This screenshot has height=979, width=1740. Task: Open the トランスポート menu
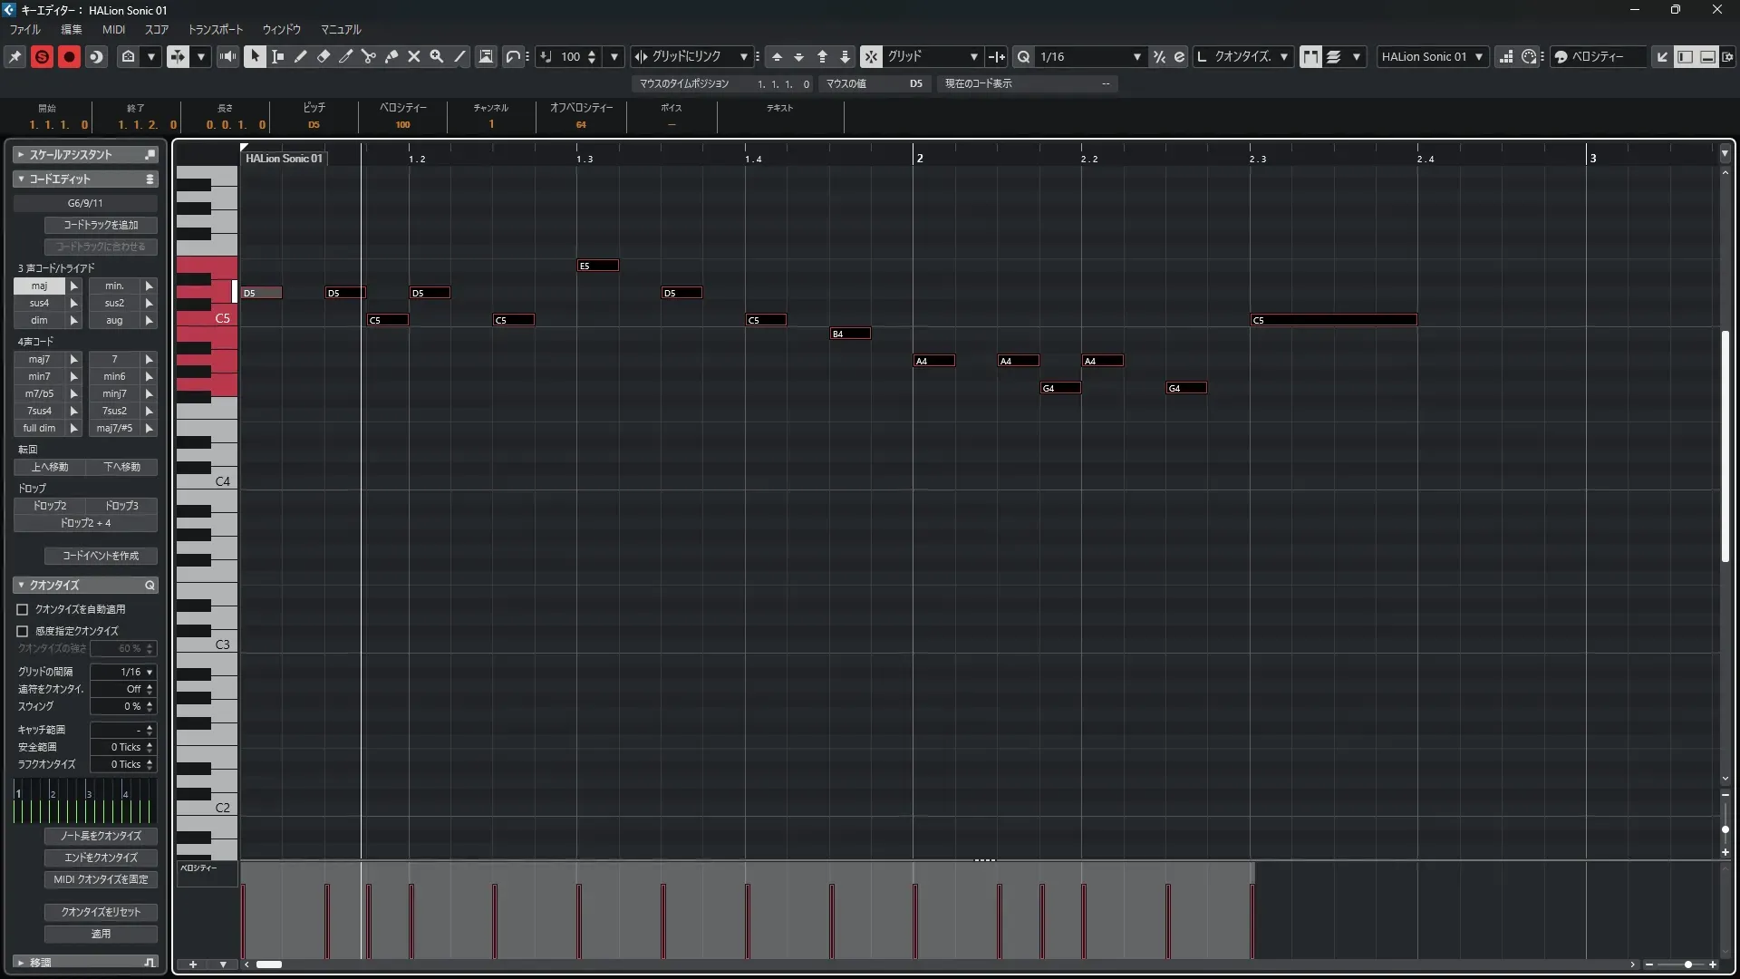pos(216,29)
